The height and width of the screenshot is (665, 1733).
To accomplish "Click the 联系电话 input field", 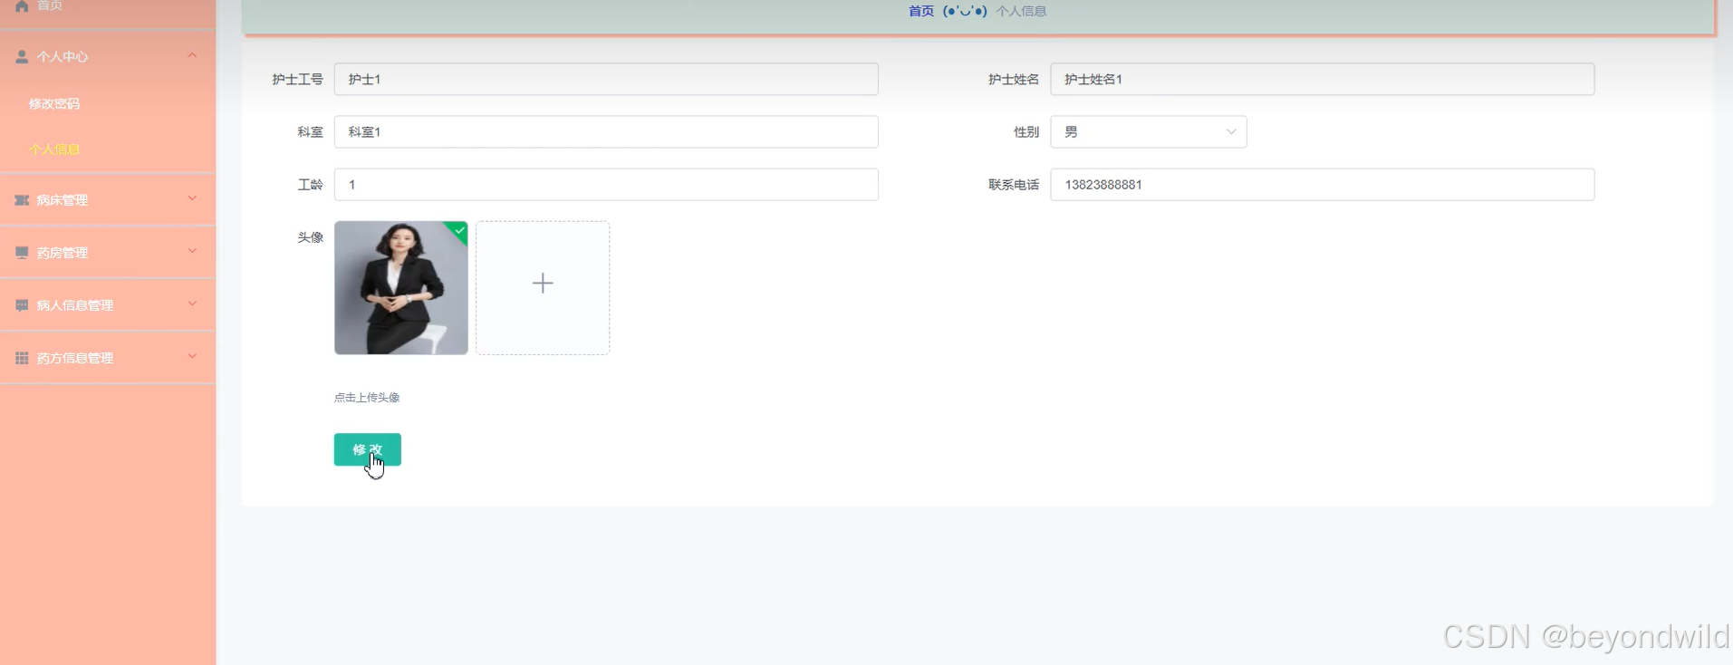I will [x=1323, y=184].
